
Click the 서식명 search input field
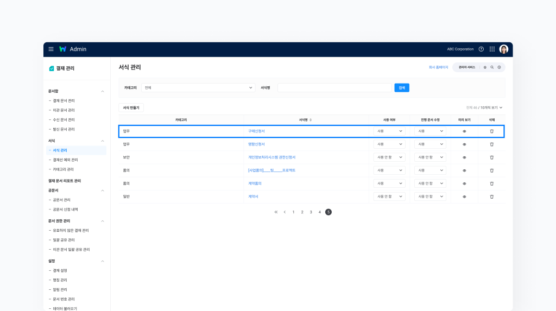click(334, 87)
